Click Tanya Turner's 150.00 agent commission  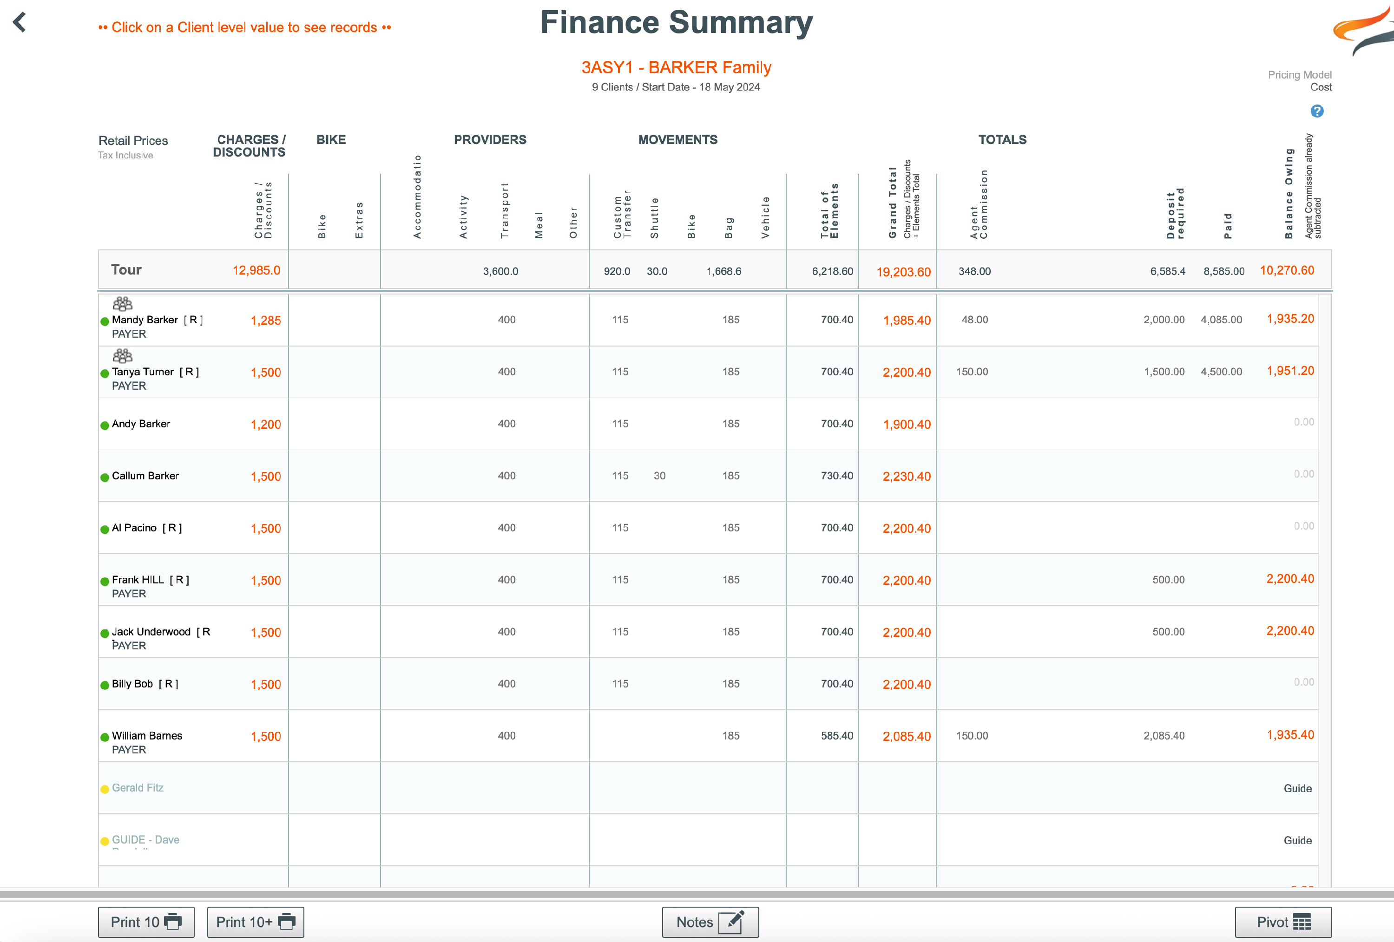coord(972,372)
